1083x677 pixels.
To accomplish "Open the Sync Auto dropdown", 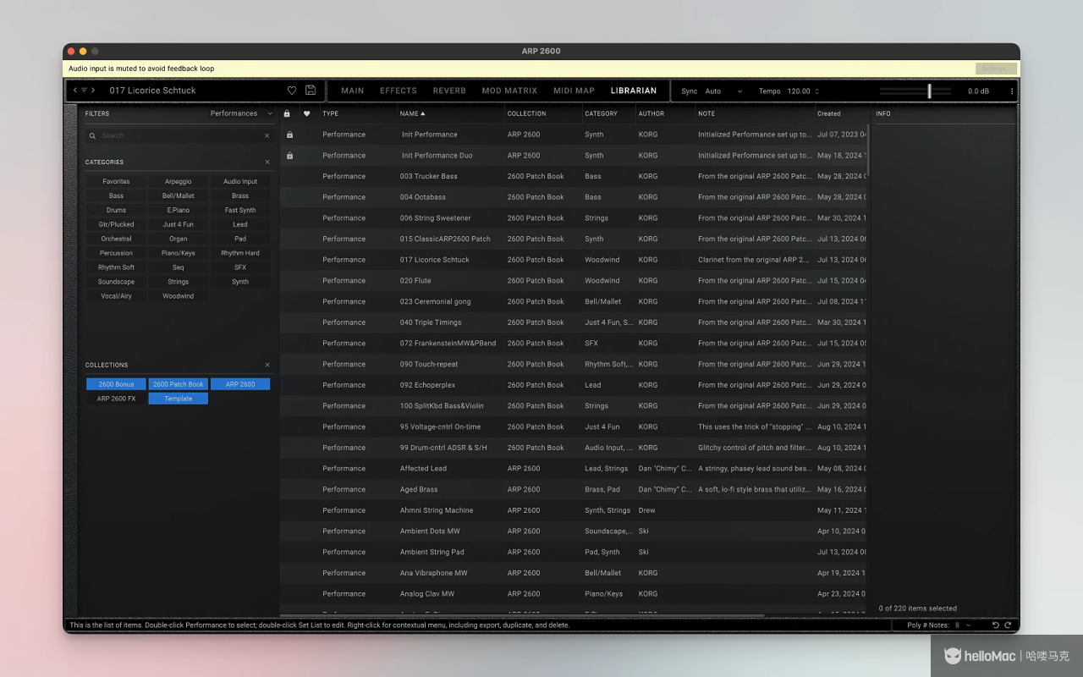I will tap(723, 91).
